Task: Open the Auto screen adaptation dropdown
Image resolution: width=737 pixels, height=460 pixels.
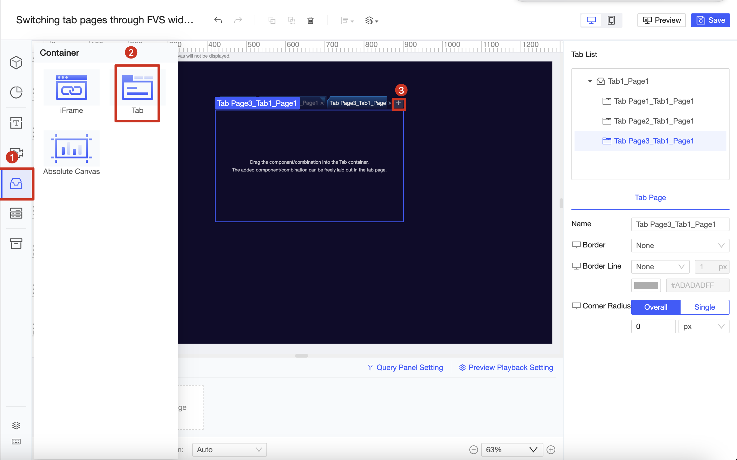Action: 229,449
